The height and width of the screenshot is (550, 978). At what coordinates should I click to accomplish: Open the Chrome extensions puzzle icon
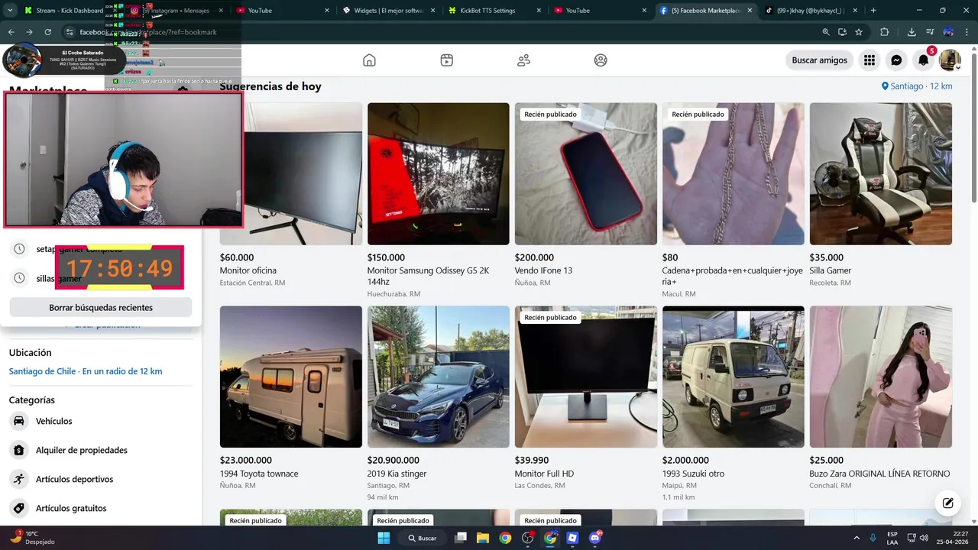click(885, 32)
